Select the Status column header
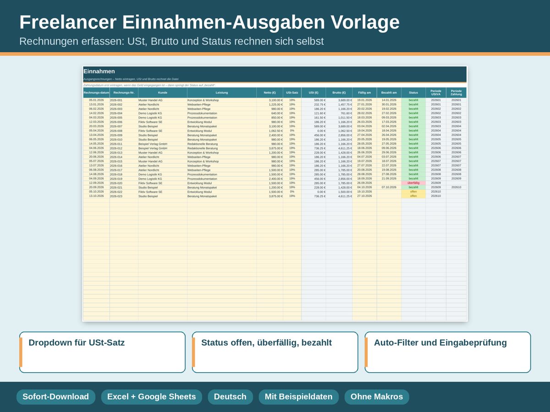This screenshot has height=412, width=550. [x=413, y=92]
